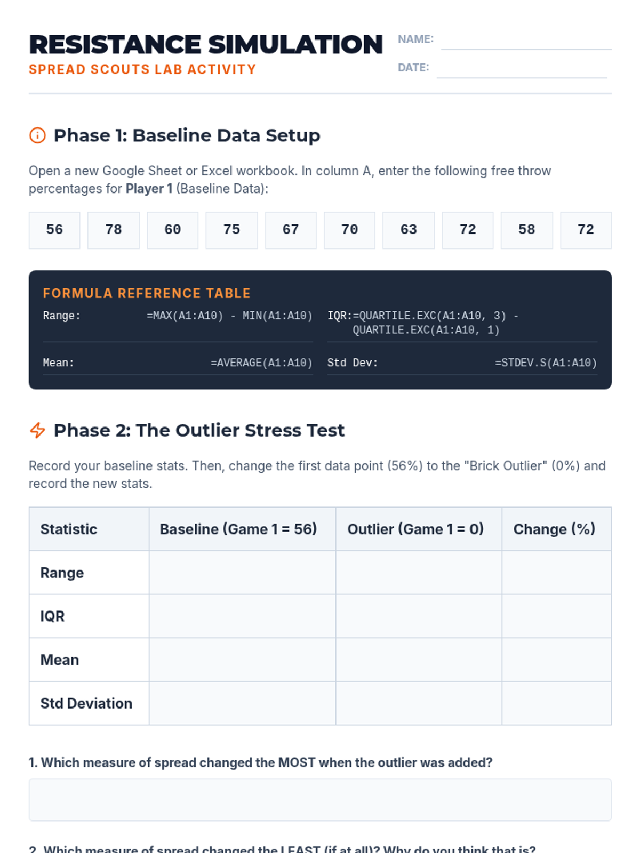Viewport: 640px width, 853px height.
Task: Click the info icon beside Phase 1
Action: tap(37, 135)
